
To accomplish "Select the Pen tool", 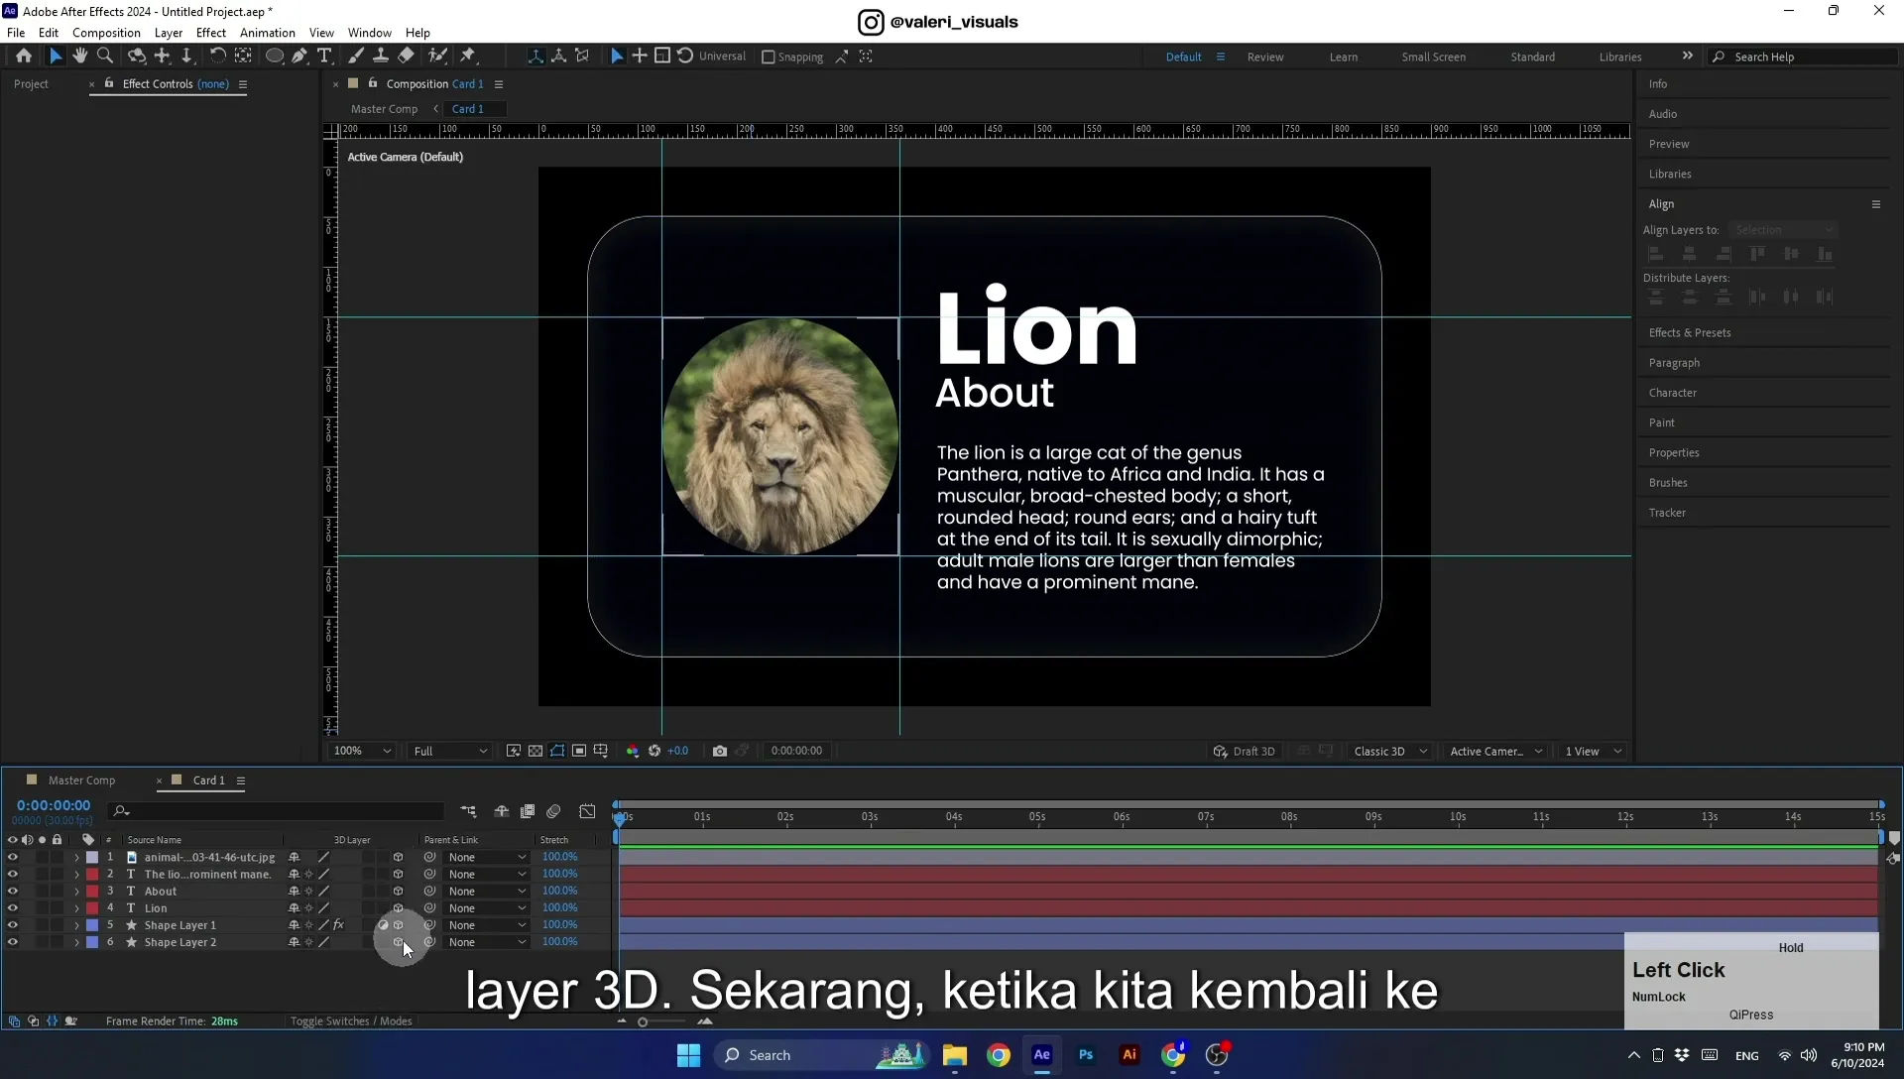I will point(299,57).
